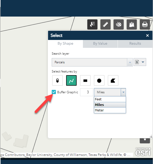Choose Feet from the unit list
Screen dimensions: 153x164
tap(110, 99)
